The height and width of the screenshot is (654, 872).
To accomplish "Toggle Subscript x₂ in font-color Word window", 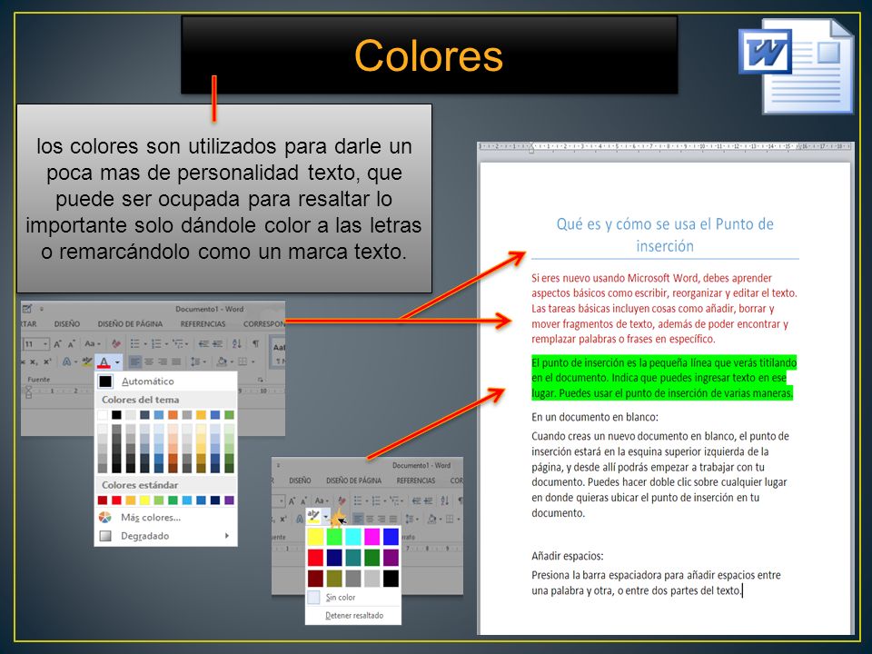I will click(33, 362).
